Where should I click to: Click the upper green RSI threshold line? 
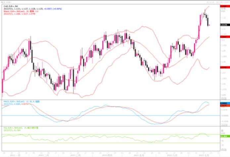pyautogui.click(x=99, y=134)
